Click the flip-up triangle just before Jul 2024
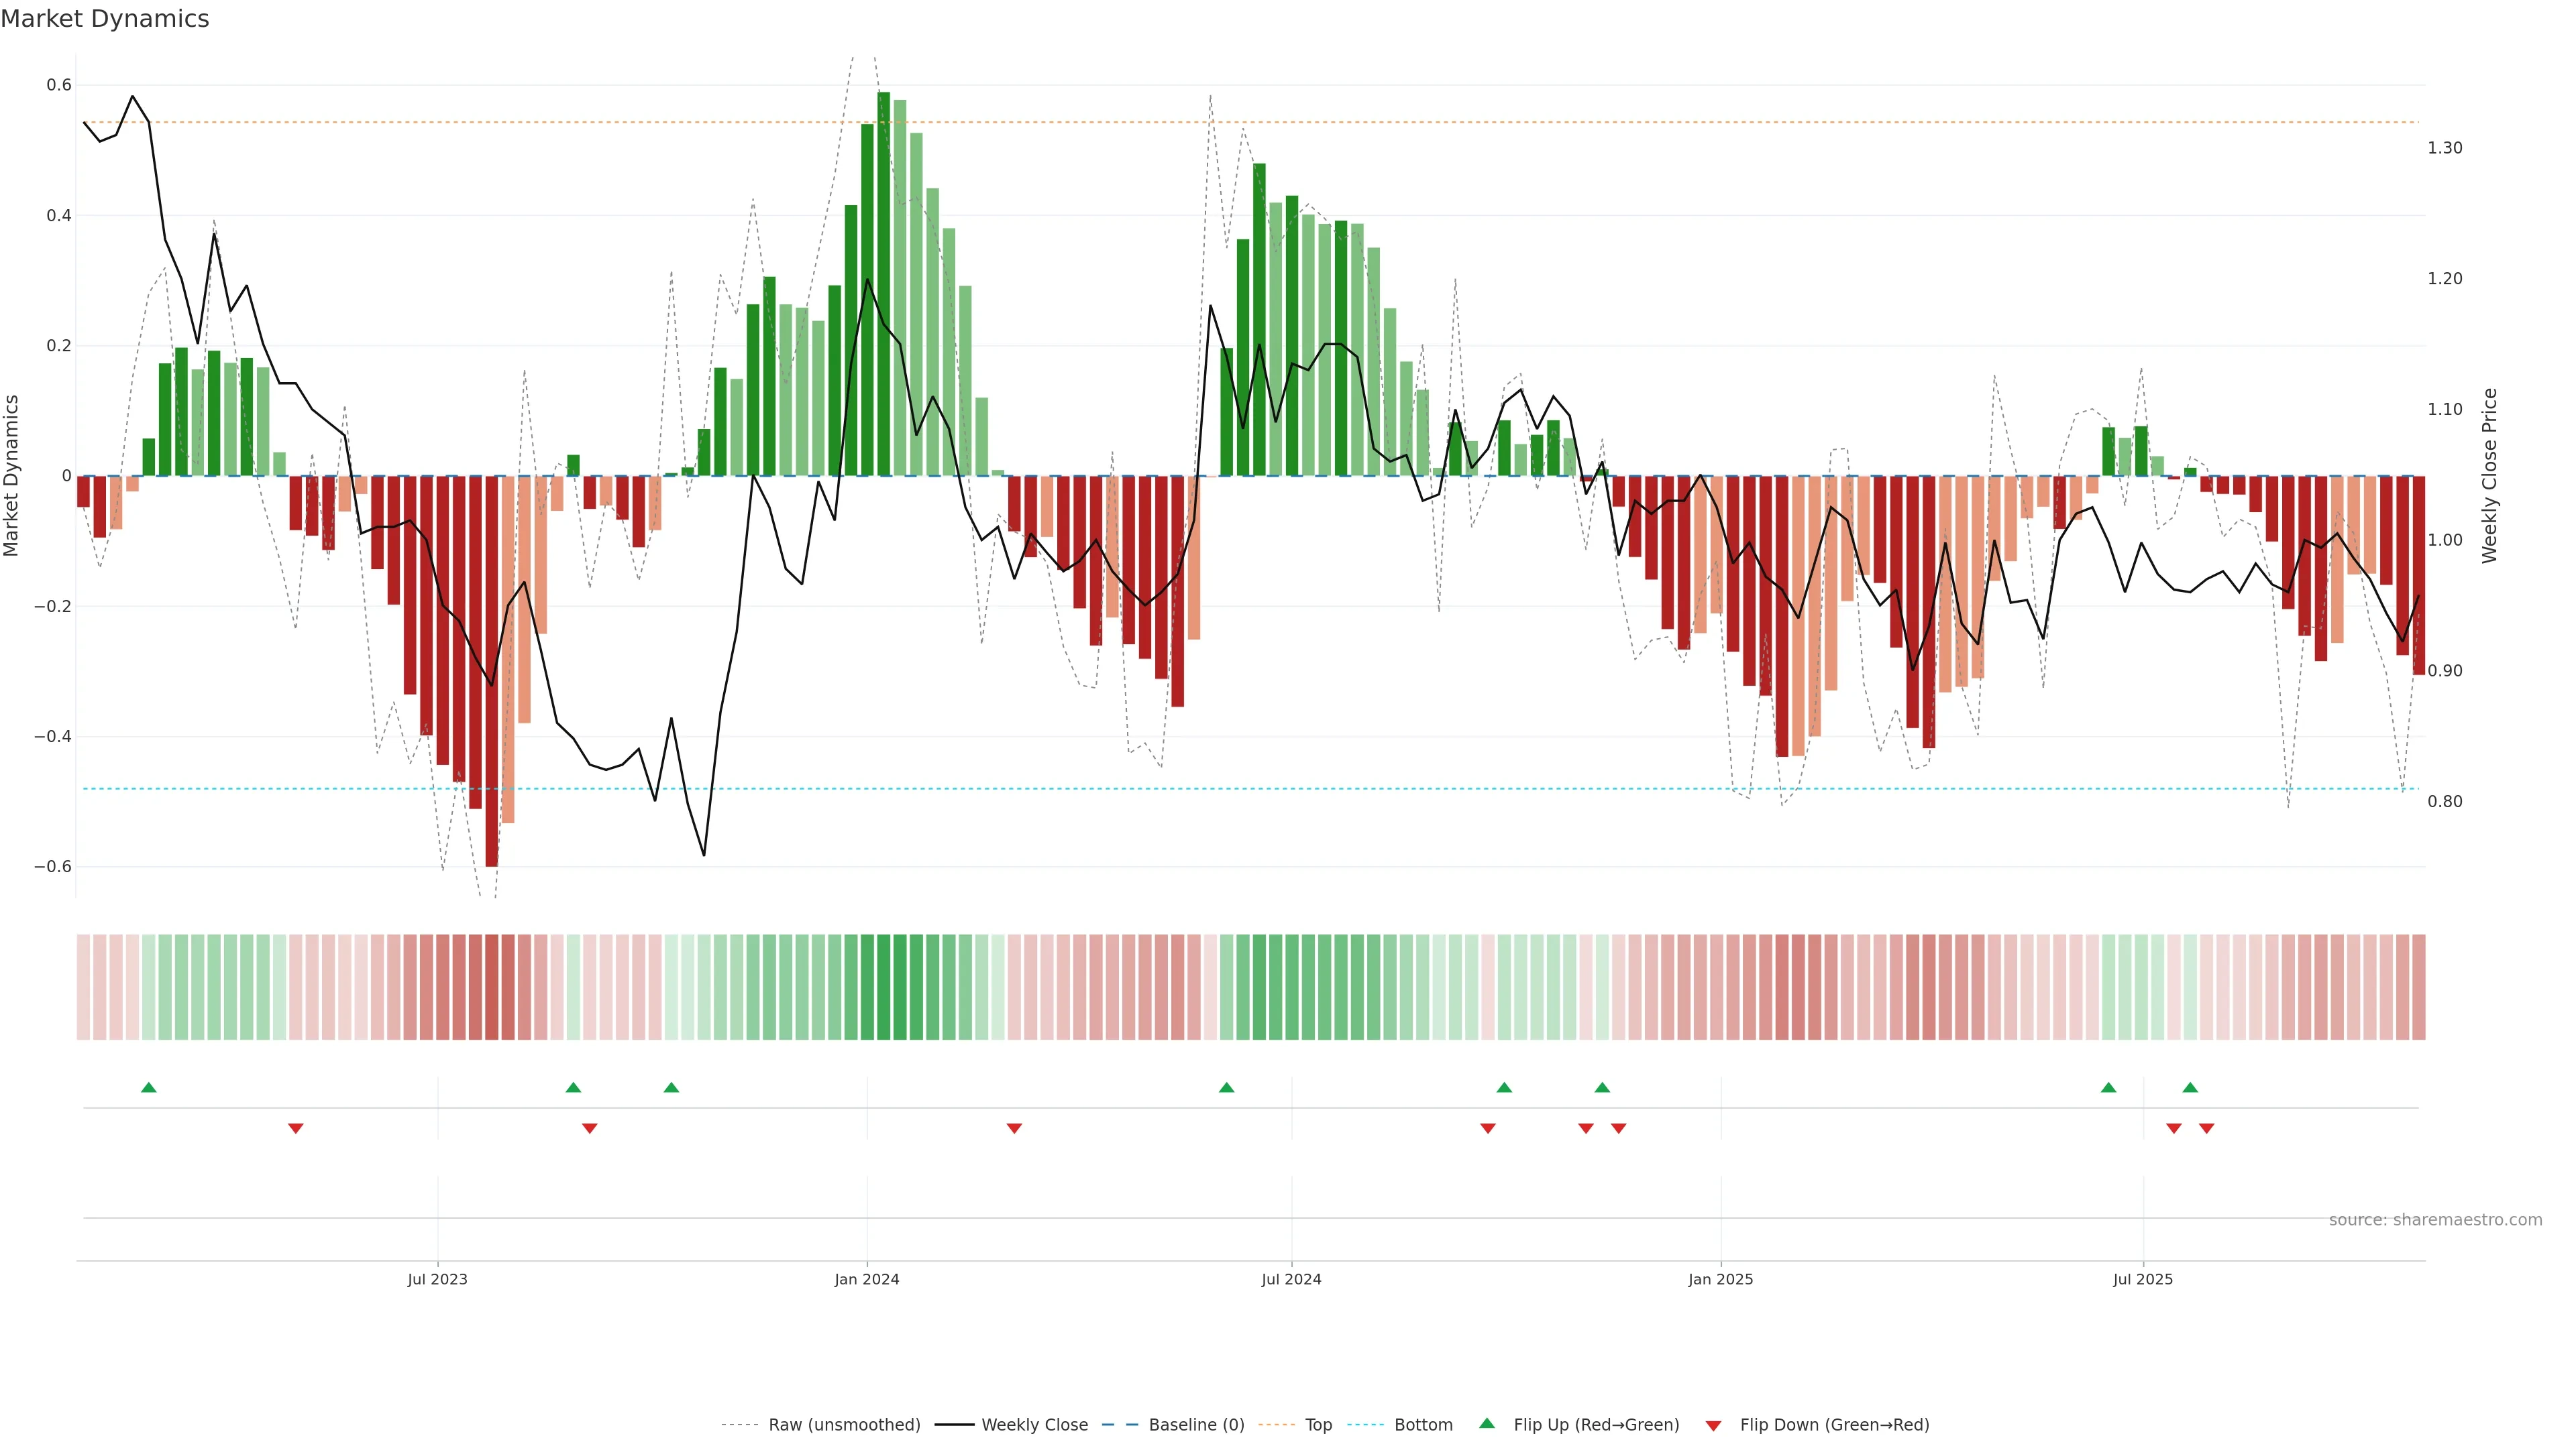The image size is (2576, 1448). [x=1226, y=1087]
